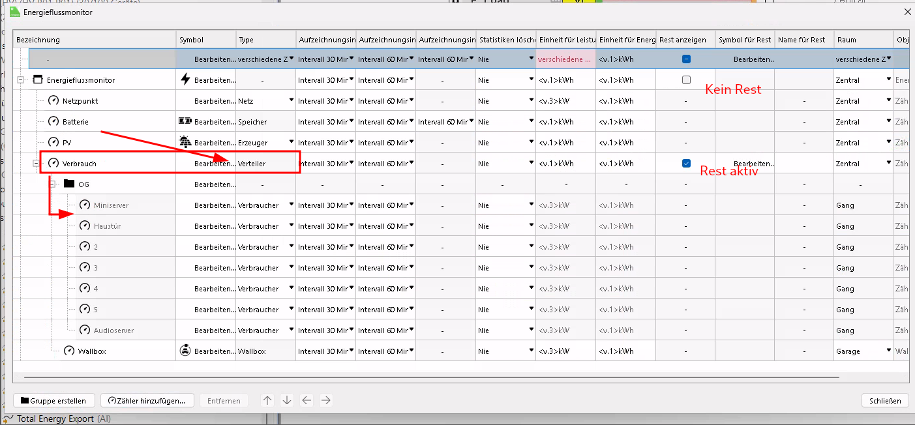Viewport: 915px width, 425px height.
Task: Click the Schließen button
Action: (x=885, y=400)
